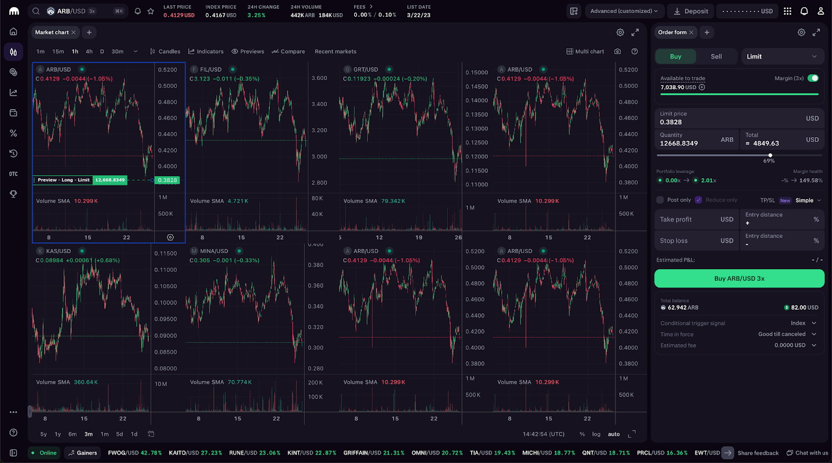The image size is (832, 463).
Task: Expand the Time in force dropdown
Action: click(x=787, y=334)
